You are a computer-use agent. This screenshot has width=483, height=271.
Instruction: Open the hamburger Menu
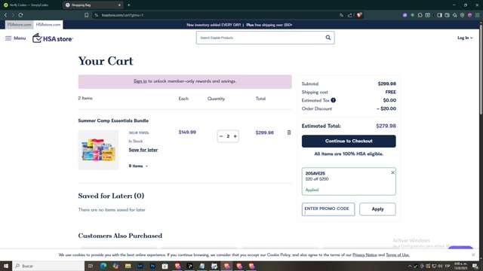pos(15,38)
